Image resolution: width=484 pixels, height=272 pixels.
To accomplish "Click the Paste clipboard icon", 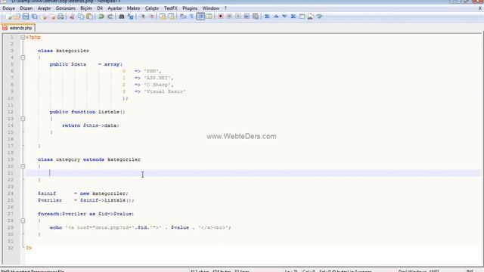I will coord(89,17).
